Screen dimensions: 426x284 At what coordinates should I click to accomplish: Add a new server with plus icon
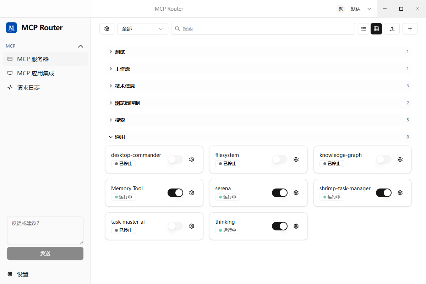tap(410, 29)
